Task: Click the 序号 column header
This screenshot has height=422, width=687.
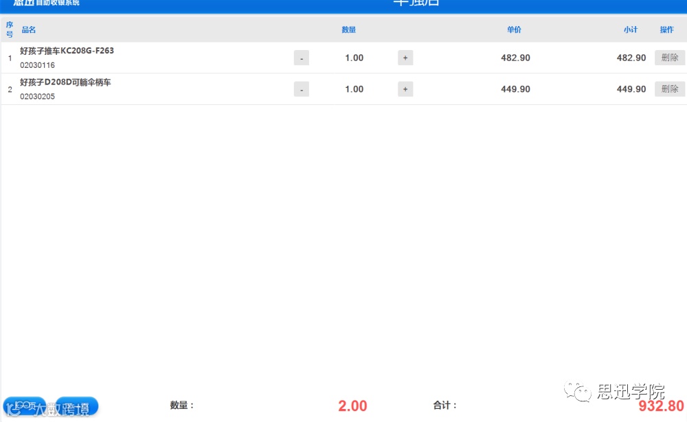Action: point(10,30)
